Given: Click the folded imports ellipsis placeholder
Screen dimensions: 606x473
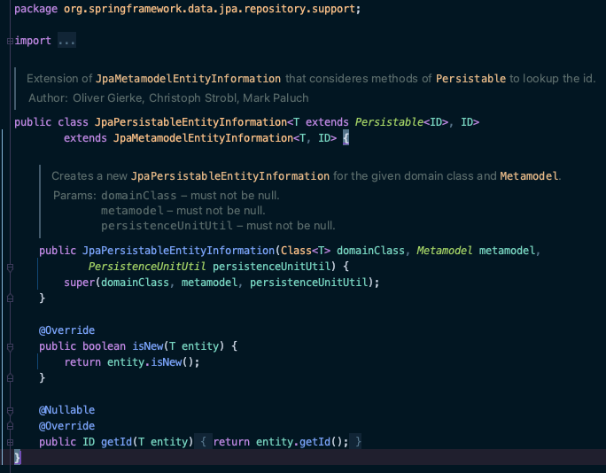Looking at the screenshot, I should pos(66,41).
